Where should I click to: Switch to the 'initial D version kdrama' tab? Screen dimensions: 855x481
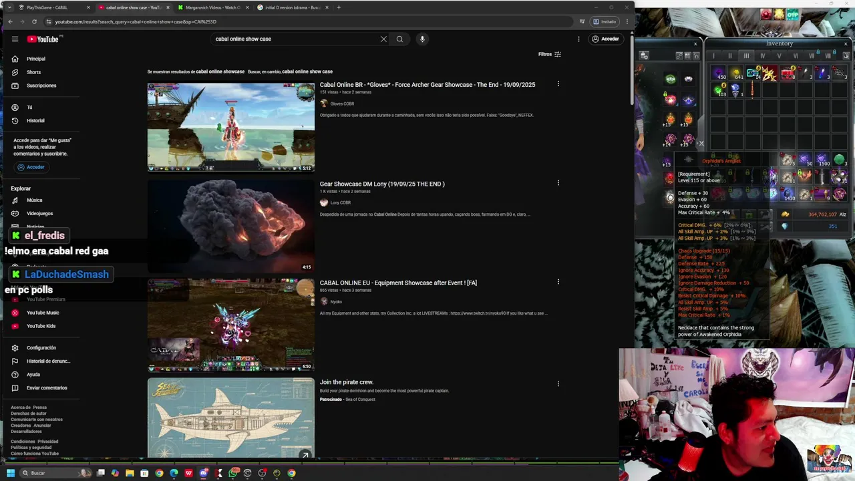[293, 7]
